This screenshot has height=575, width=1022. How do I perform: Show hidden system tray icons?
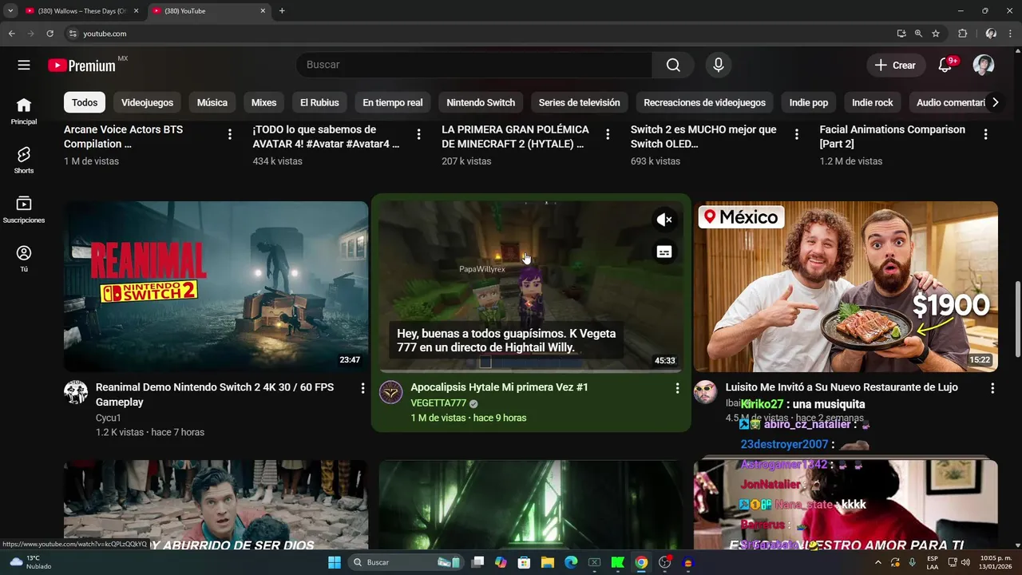[878, 562]
